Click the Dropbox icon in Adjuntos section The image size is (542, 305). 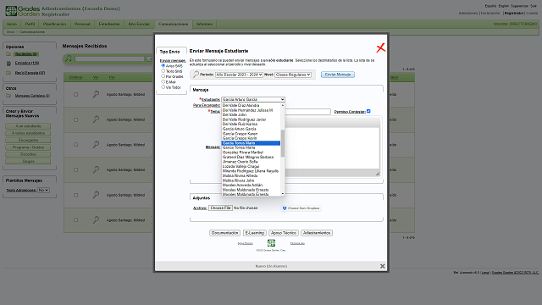(x=285, y=208)
